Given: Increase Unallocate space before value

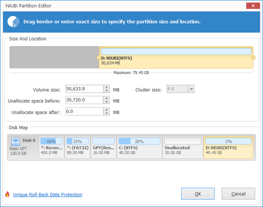Looking at the screenshot, I should click(x=106, y=98).
